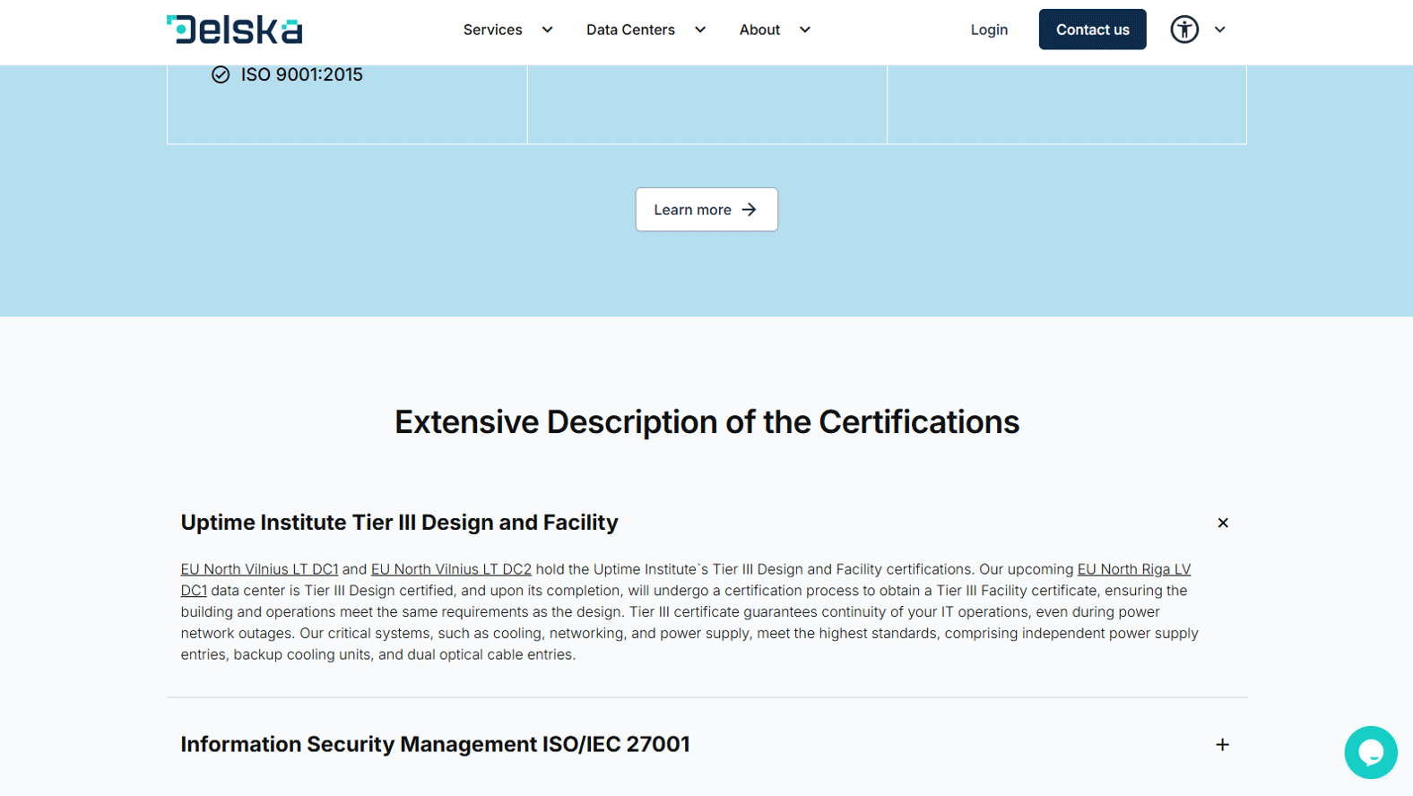Select the Services menu item
This screenshot has height=796, width=1413.
tap(492, 30)
